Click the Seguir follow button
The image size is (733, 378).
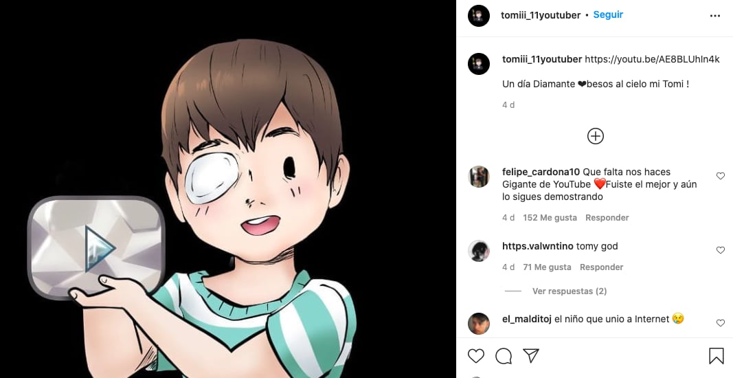(x=608, y=14)
